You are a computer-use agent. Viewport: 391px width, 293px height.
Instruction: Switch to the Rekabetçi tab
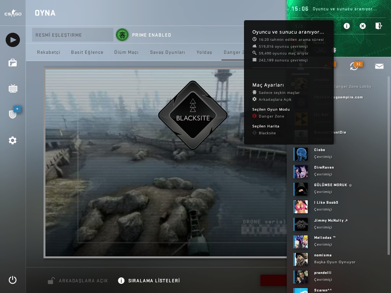[x=48, y=52]
